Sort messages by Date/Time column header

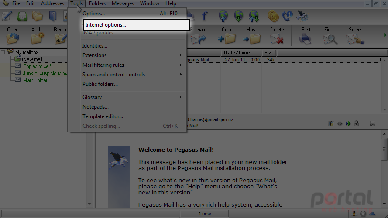click(240, 53)
